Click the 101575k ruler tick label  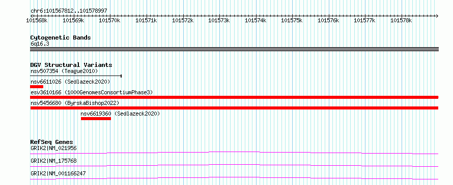(x=292, y=20)
